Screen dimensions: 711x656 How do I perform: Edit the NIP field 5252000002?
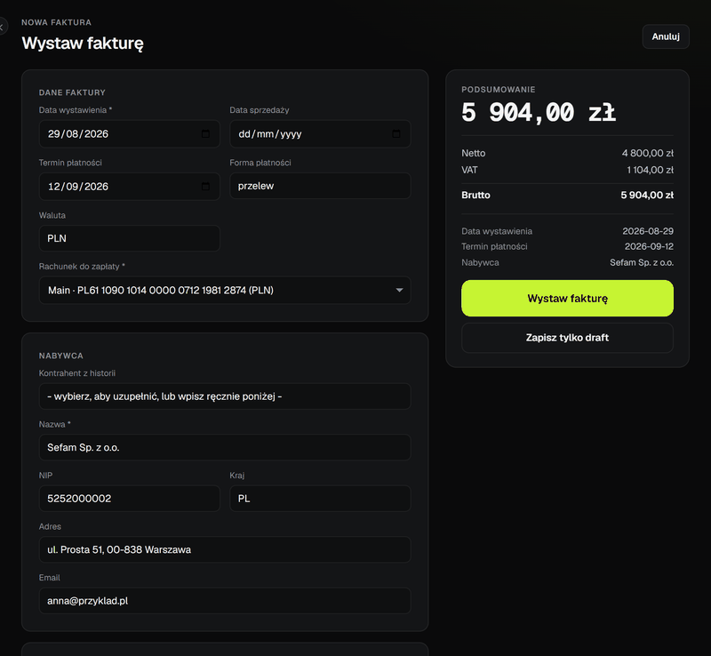coord(130,499)
